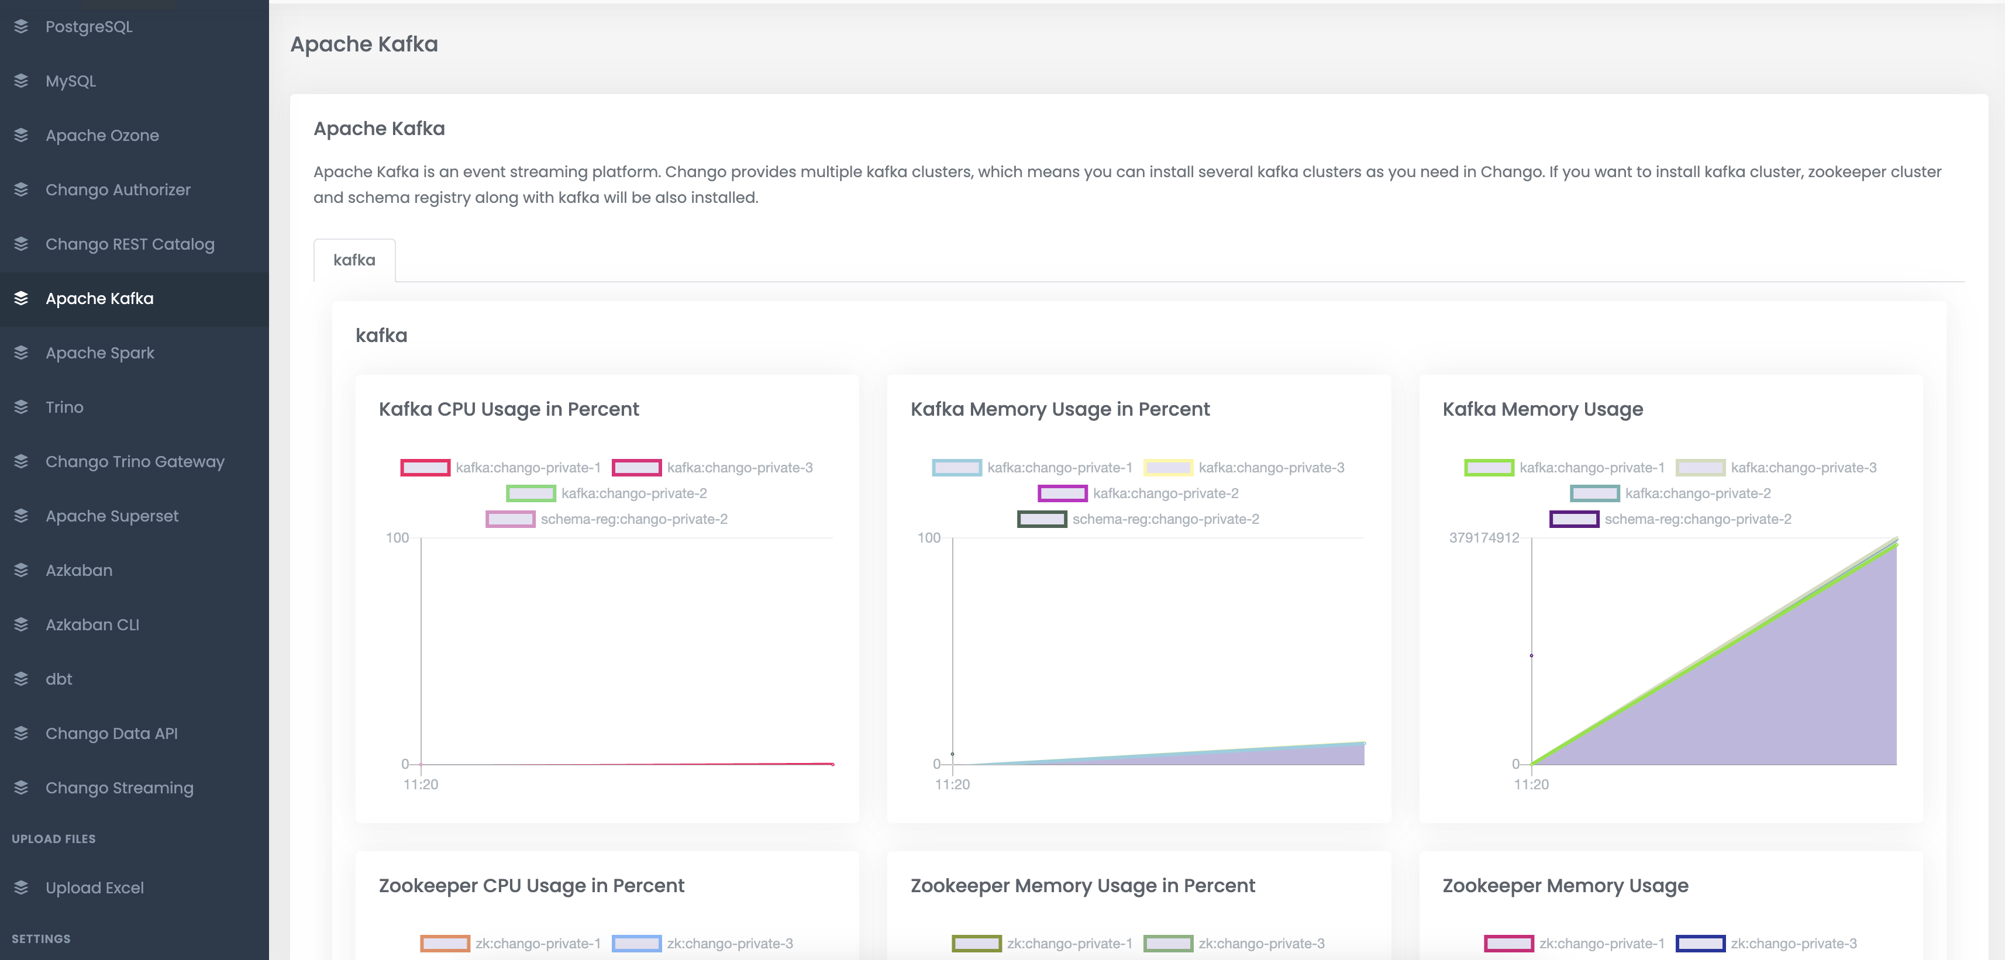This screenshot has height=960, width=2005.
Task: Click the PostgreSQL sidebar stack icon
Action: pyautogui.click(x=21, y=26)
